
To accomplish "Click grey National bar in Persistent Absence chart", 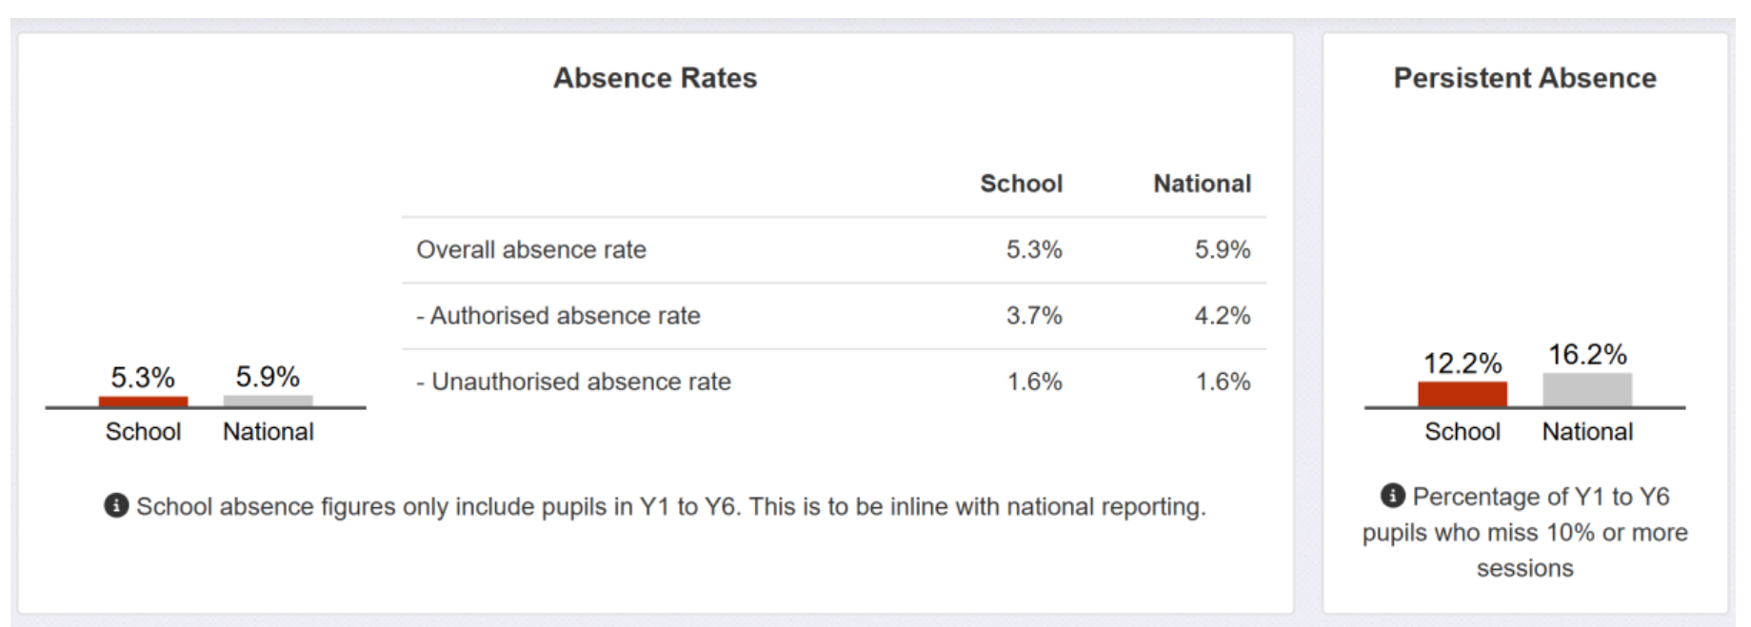I will point(1586,390).
